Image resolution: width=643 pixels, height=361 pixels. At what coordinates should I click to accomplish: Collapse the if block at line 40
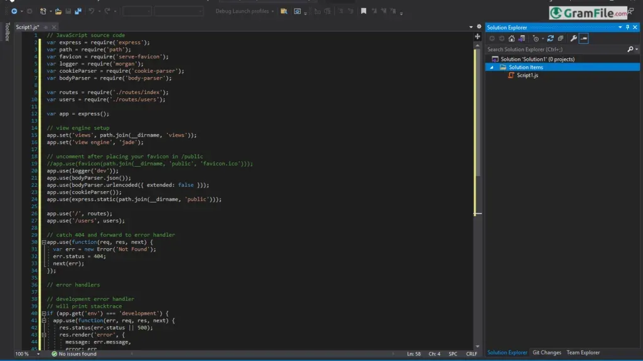click(x=44, y=313)
